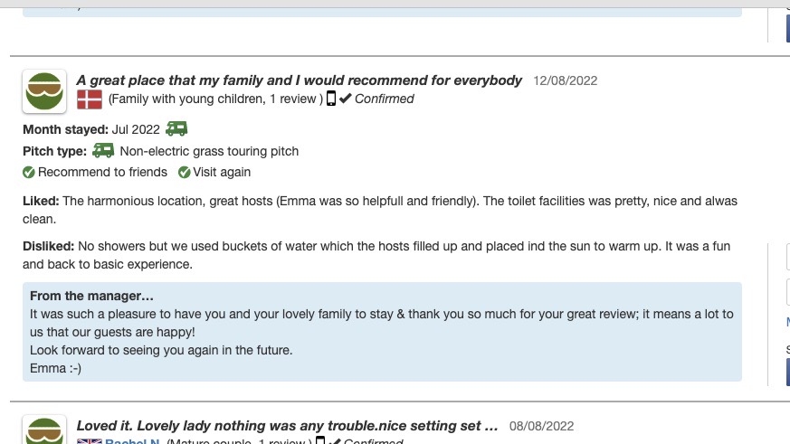The image size is (790, 444).
Task: Click the green tick beside Visit again
Action: [185, 172]
